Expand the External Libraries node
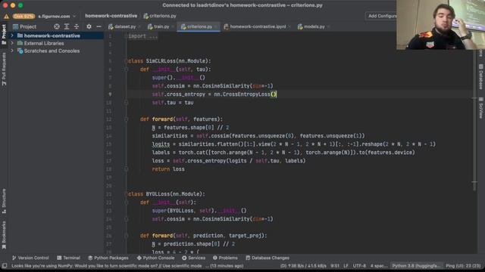The image size is (485, 272). coord(12,44)
